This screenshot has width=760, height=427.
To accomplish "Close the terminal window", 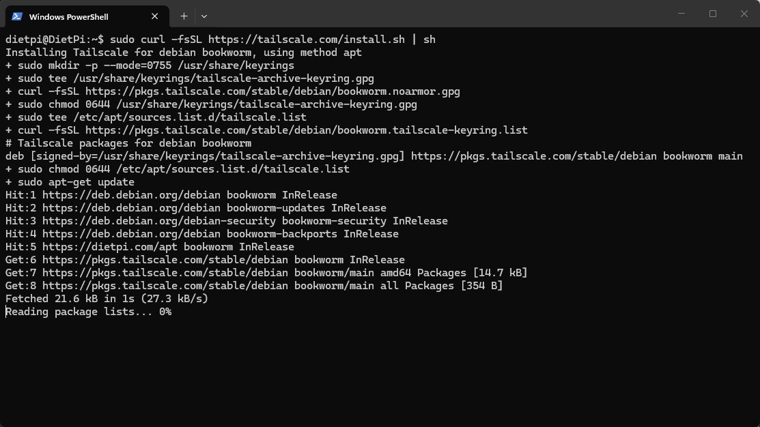I will pos(744,14).
